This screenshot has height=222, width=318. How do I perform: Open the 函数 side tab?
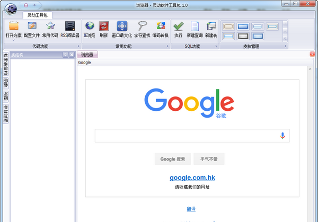tap(6, 83)
